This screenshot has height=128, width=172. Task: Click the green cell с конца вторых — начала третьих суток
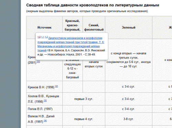click(129, 60)
